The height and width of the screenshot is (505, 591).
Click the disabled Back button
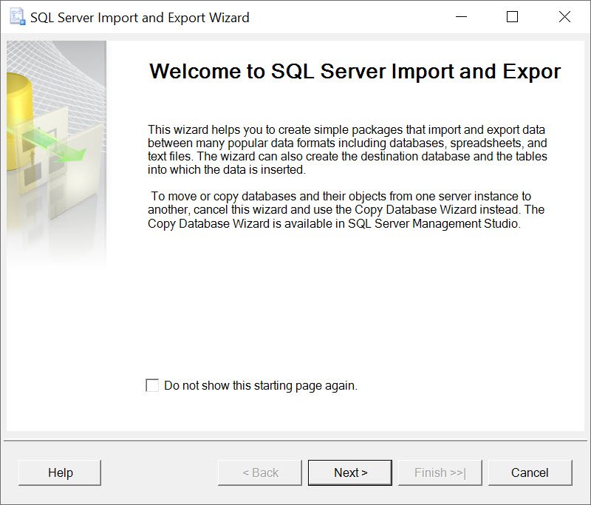(260, 472)
